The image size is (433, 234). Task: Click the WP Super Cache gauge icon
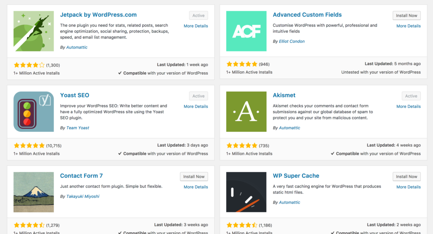pos(246,192)
